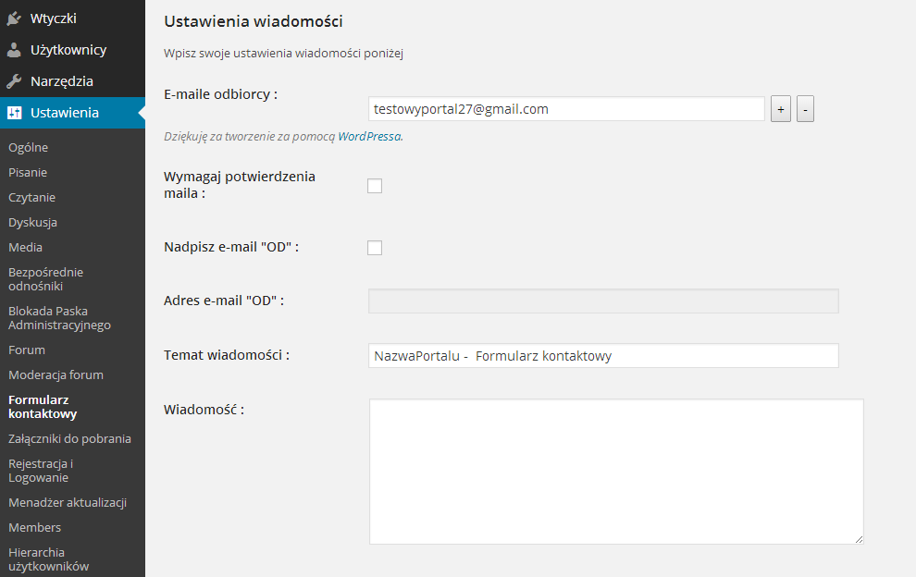Remove recipient email with minus button
The height and width of the screenshot is (577, 916).
(805, 109)
